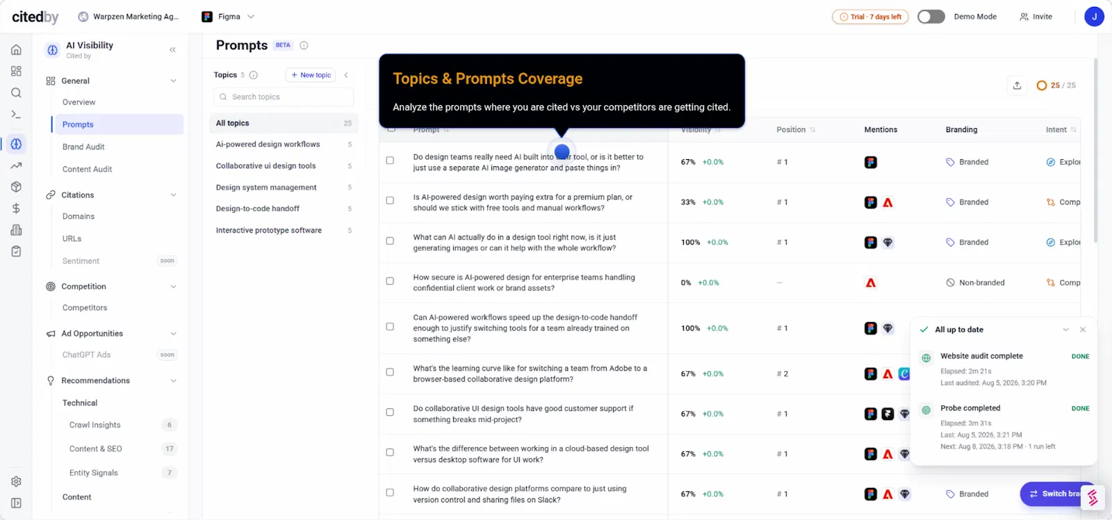The height and width of the screenshot is (520, 1112).
Task: Click the Position column sort icon
Action: point(812,130)
